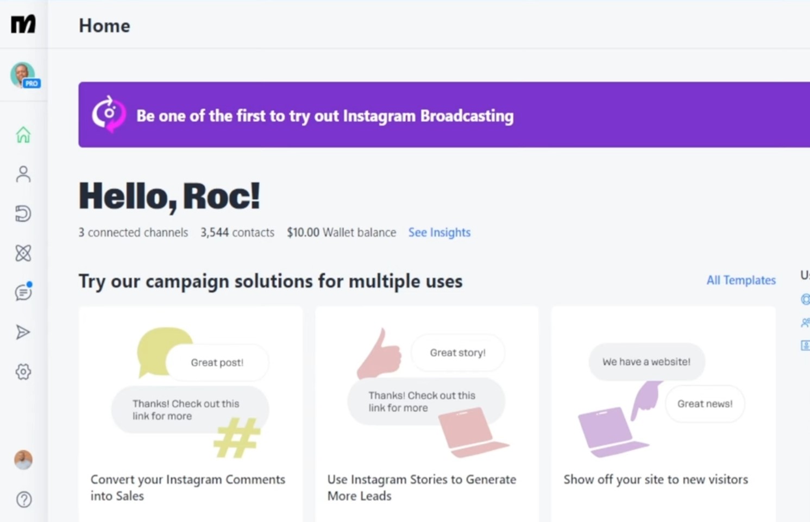
Task: Click the $10.00 Wallet balance text
Action: tap(341, 232)
